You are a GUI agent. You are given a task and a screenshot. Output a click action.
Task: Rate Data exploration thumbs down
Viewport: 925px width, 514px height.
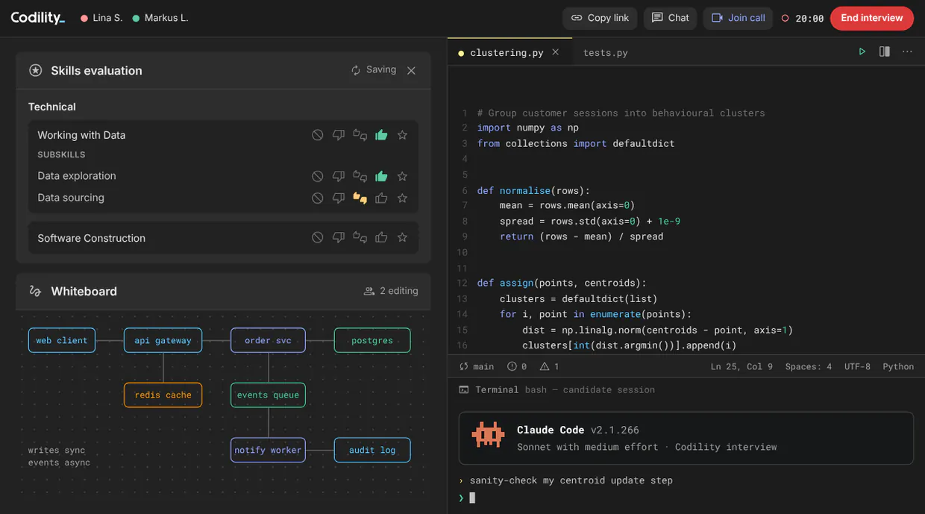point(339,176)
